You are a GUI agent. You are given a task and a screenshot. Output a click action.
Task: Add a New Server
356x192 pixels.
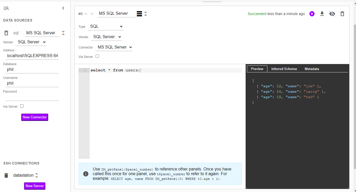(35, 186)
